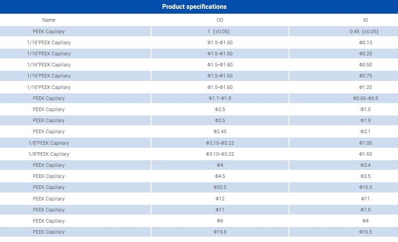Select the Φ3.4 ID value
Image resolution: width=398 pixels, height=242 pixels.
click(x=365, y=165)
